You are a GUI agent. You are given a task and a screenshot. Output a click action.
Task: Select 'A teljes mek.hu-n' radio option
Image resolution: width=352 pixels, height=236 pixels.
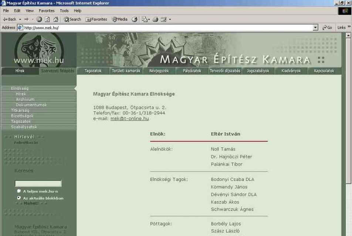pos(19,191)
